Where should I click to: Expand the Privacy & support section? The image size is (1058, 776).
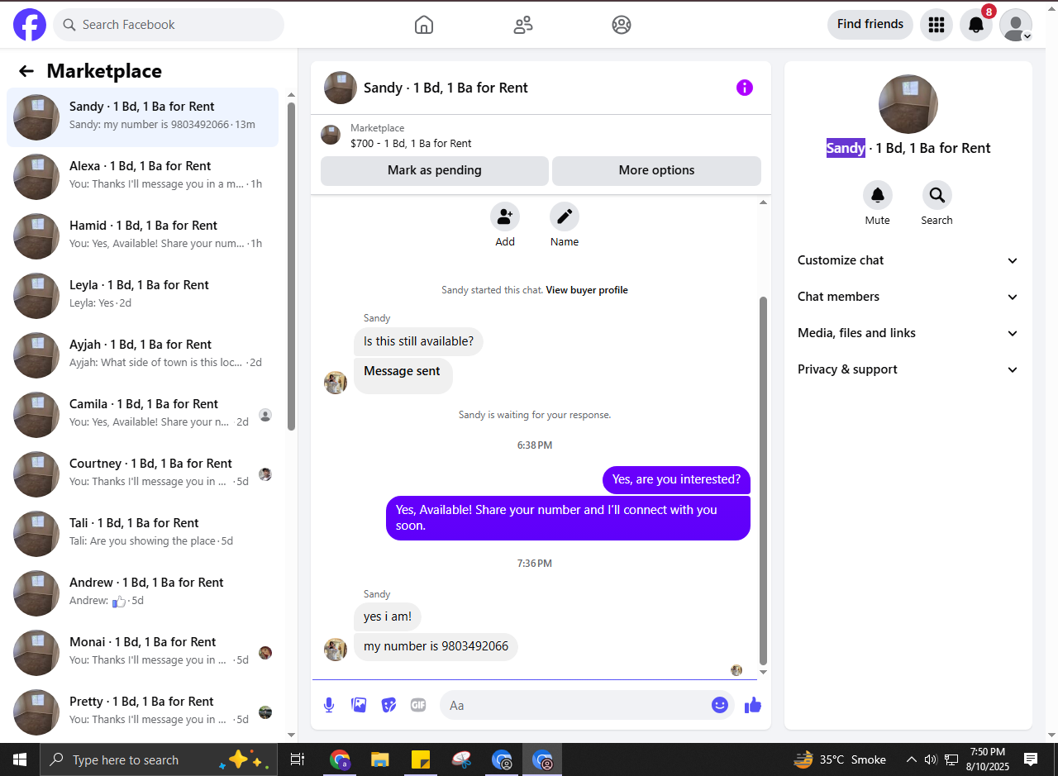point(908,369)
